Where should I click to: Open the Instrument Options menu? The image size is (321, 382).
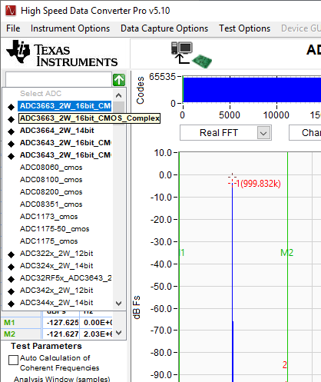click(70, 28)
